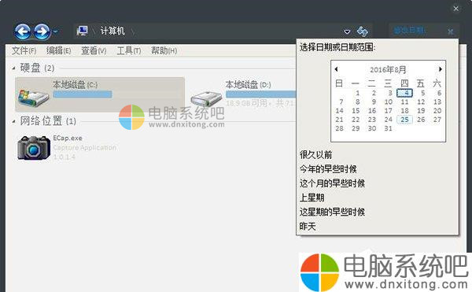Pick date 1 in the calendar
The height and width of the screenshot is (292, 472).
click(358, 93)
